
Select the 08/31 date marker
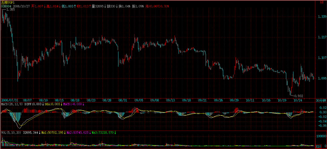[123, 100]
